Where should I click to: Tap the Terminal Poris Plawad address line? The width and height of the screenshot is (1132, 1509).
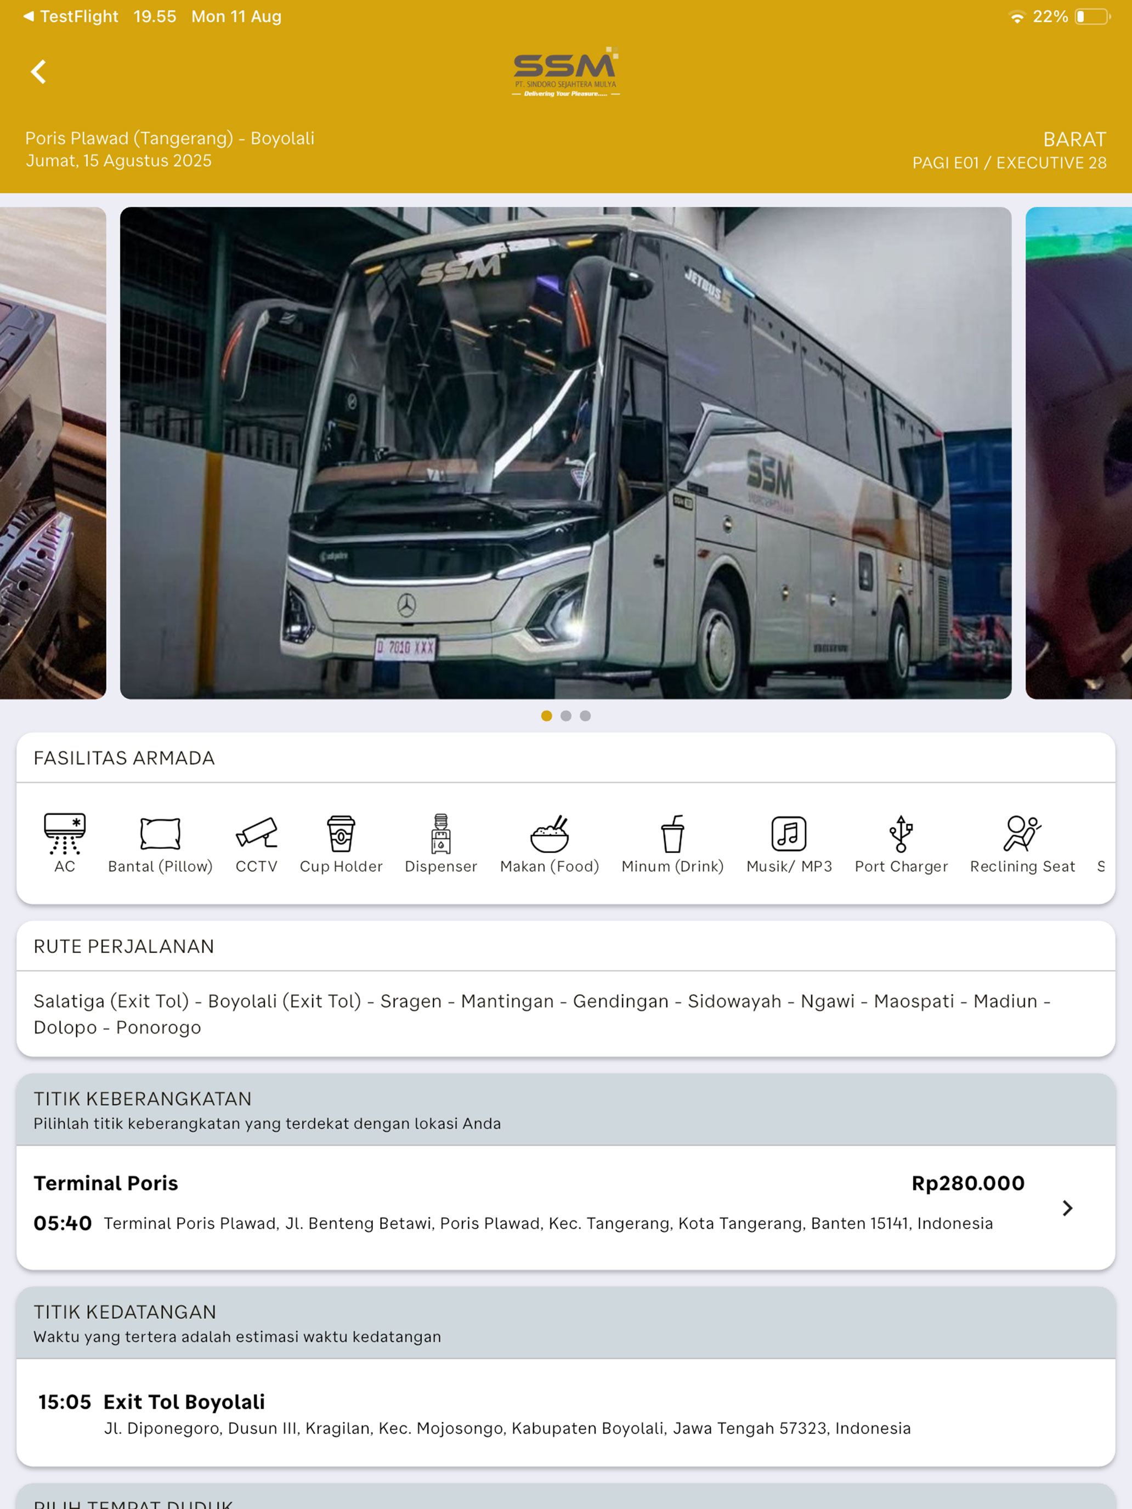click(548, 1223)
